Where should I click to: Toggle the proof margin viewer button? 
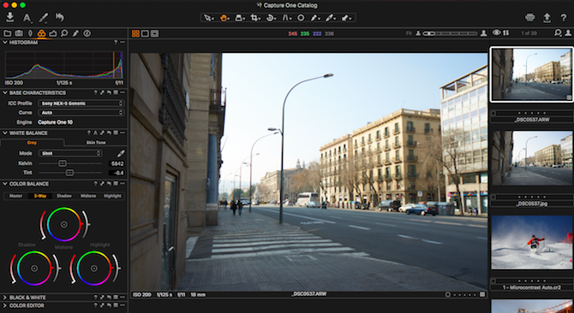pyautogui.click(x=155, y=33)
